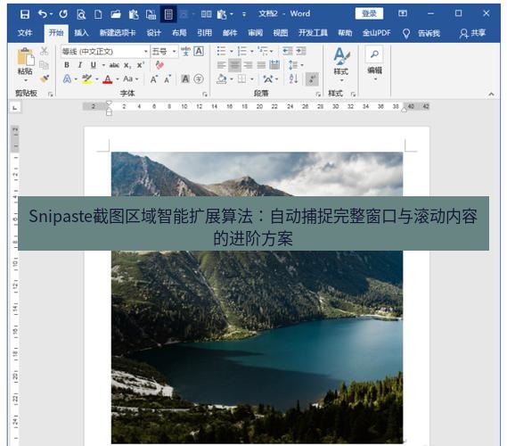Open the line spacing dropdown
This screenshot has height=446, width=507.
[x=296, y=65]
